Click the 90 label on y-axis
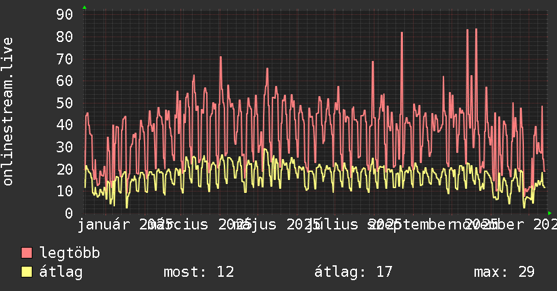 [x=64, y=14]
